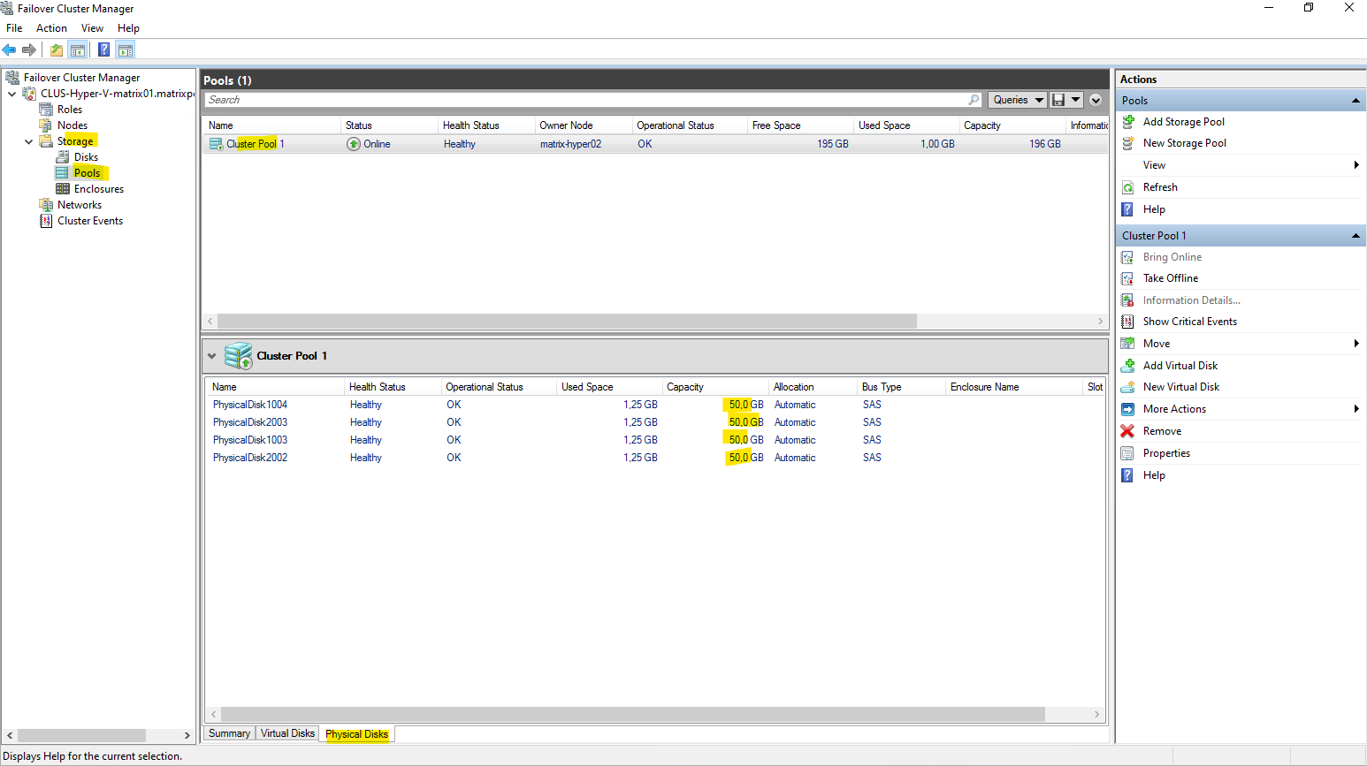Viewport: 1367px width, 766px height.
Task: Click the pools list horizontal scrollbar
Action: click(x=566, y=321)
